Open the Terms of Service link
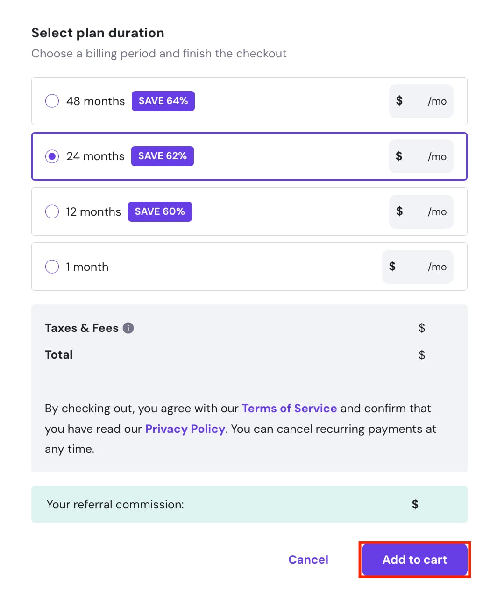 coord(289,409)
